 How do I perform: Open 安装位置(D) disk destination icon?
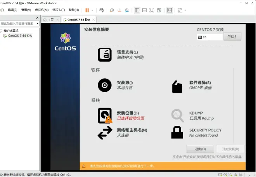[x=105, y=115]
